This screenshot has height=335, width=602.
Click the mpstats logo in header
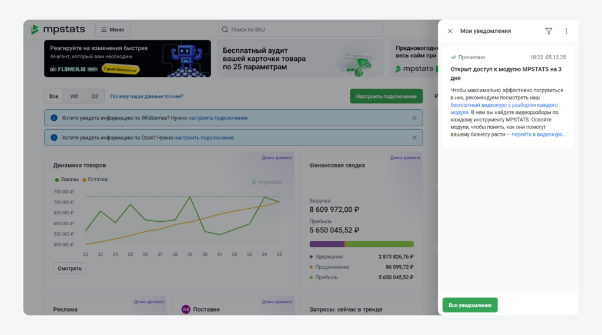(x=58, y=29)
